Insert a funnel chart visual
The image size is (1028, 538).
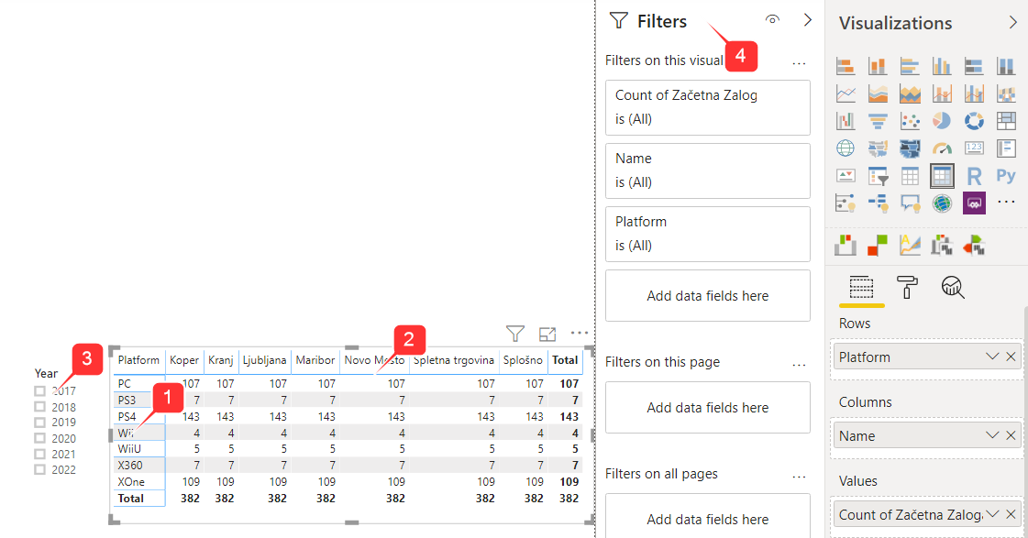pyautogui.click(x=878, y=121)
